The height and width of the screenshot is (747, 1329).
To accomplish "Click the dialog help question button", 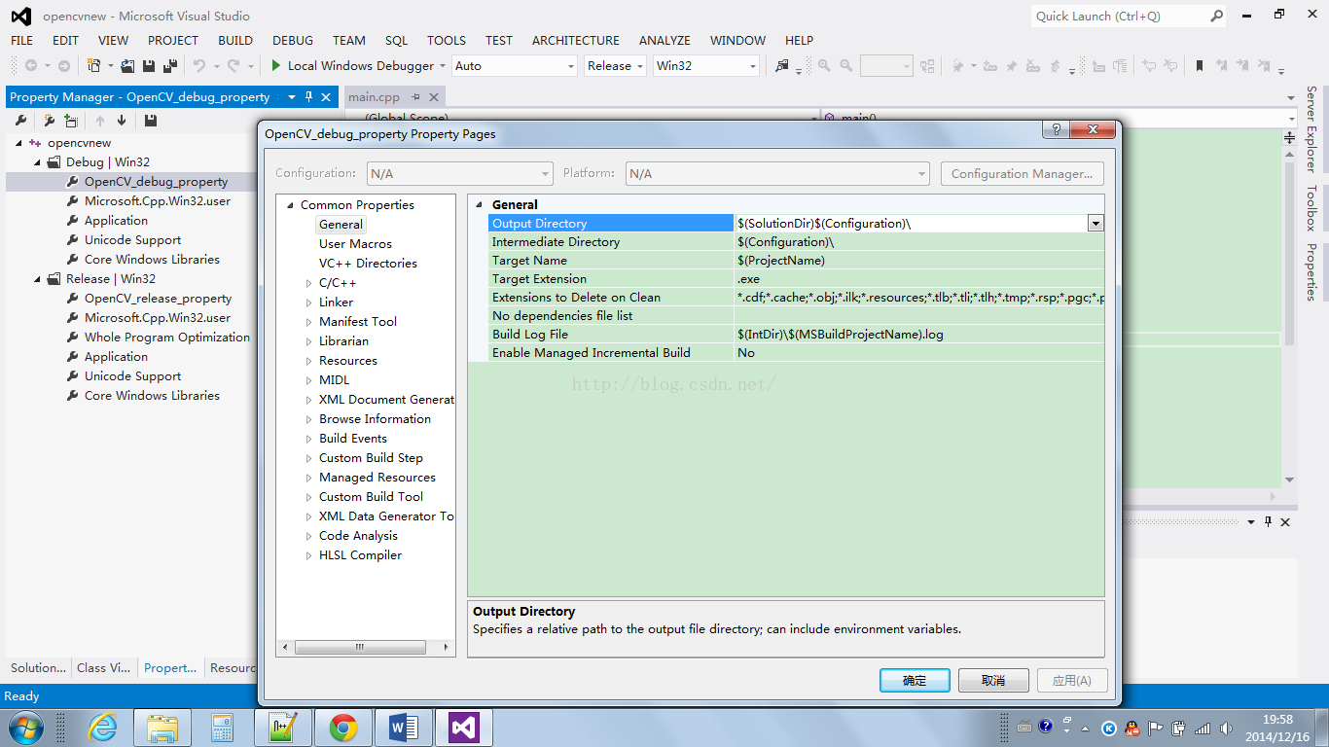I will (1057, 130).
